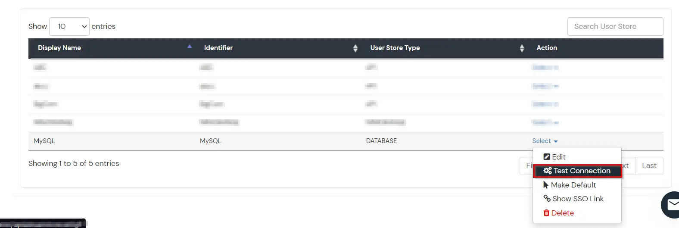
Task: Click the MySQL identifier cell
Action: pyautogui.click(x=210, y=141)
